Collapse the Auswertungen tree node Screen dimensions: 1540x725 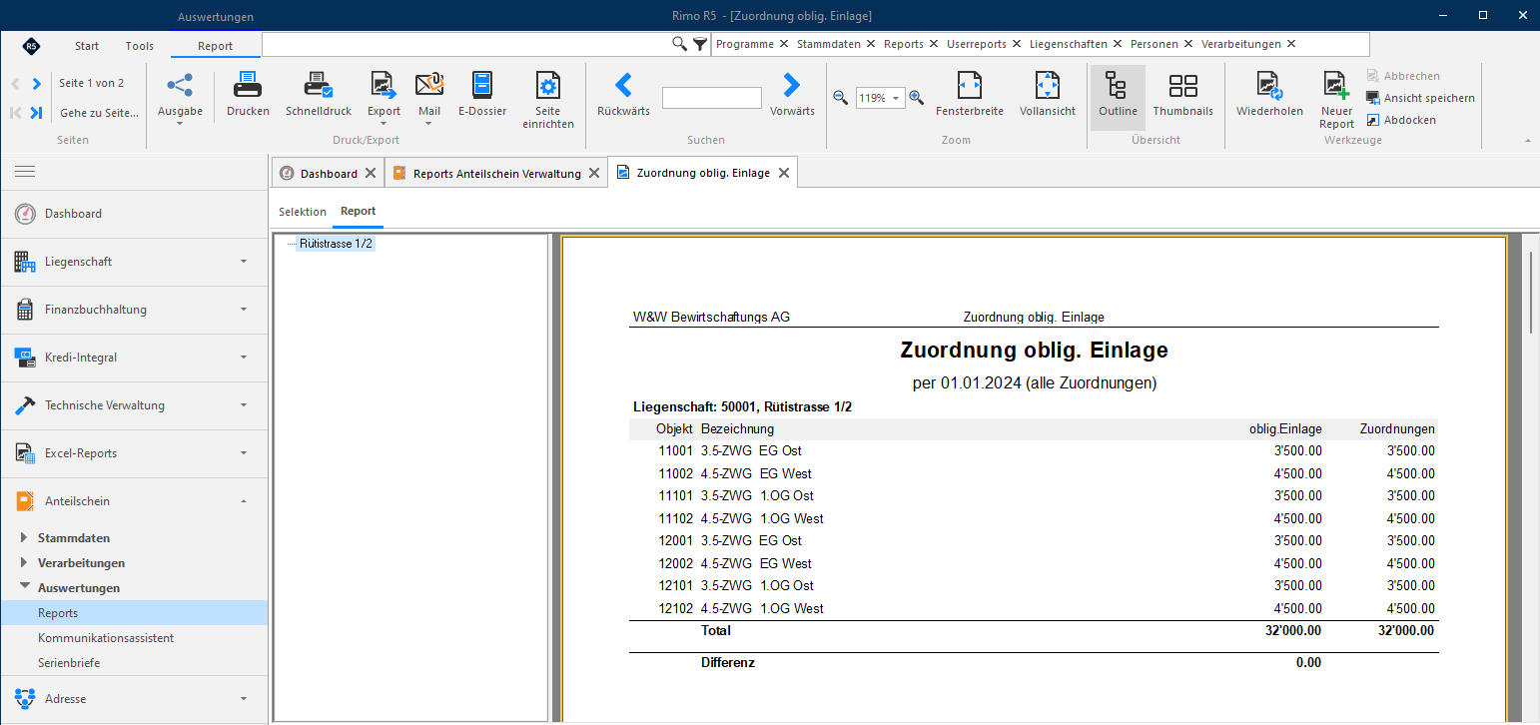click(x=24, y=587)
